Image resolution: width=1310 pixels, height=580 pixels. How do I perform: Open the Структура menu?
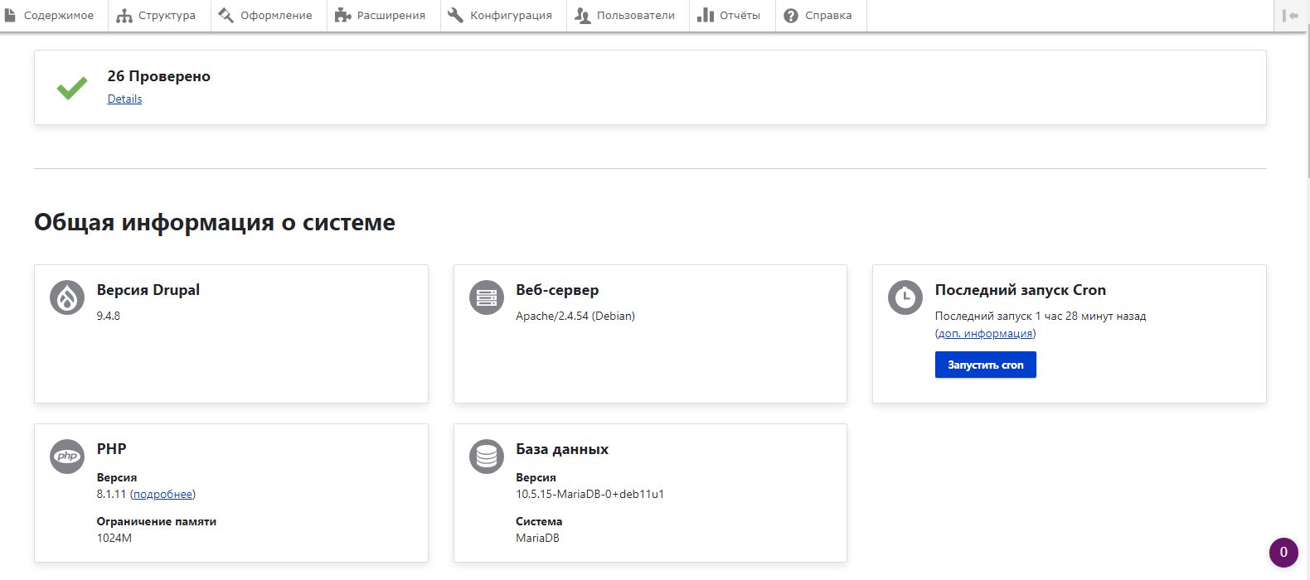pos(159,16)
